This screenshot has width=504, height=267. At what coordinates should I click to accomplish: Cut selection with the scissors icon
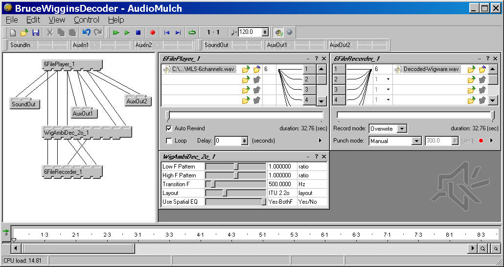coord(50,32)
